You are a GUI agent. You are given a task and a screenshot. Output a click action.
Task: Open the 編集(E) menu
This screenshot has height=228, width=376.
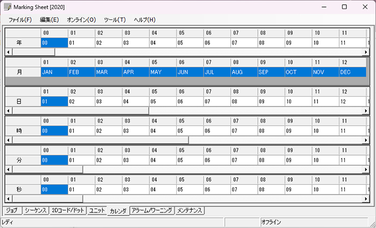pyautogui.click(x=49, y=20)
